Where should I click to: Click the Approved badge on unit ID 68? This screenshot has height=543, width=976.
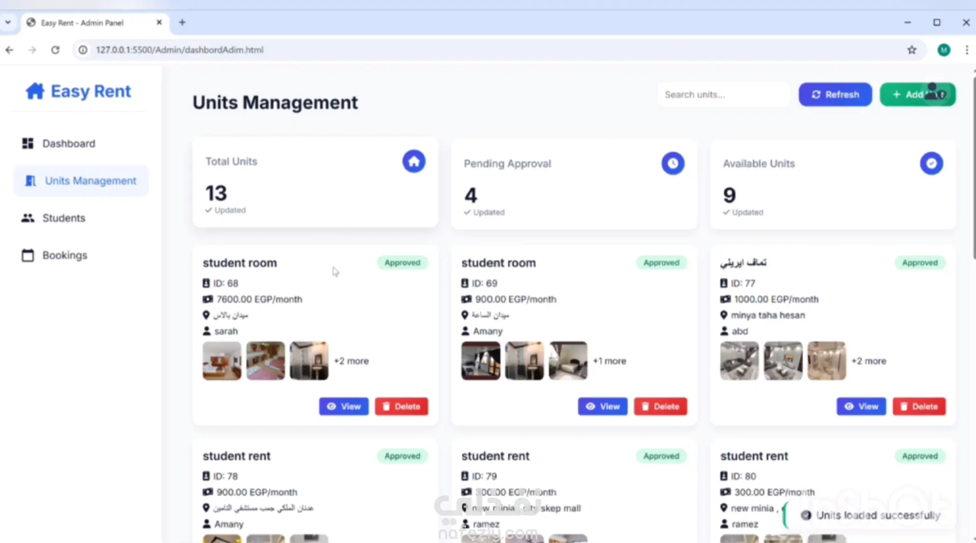coord(403,263)
